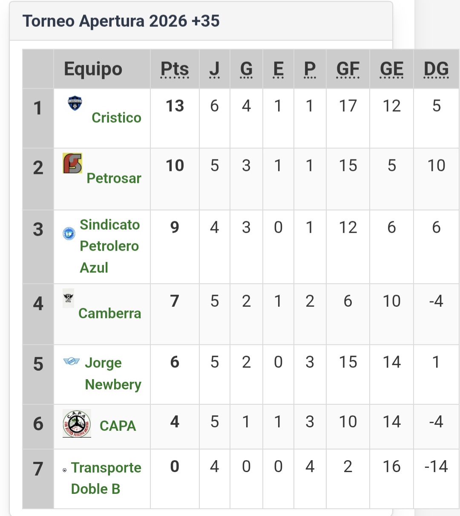Click the GE column header

(391, 69)
